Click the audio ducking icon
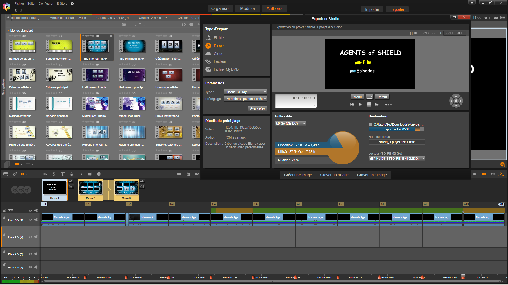 pos(81,174)
